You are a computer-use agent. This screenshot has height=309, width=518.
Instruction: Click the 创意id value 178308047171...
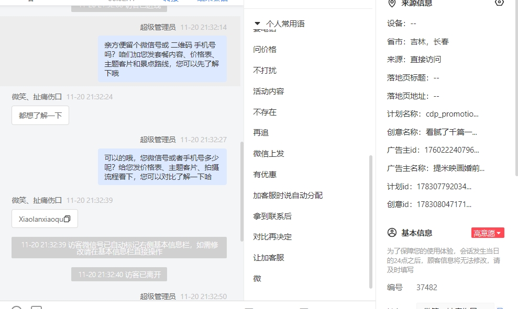444,204
